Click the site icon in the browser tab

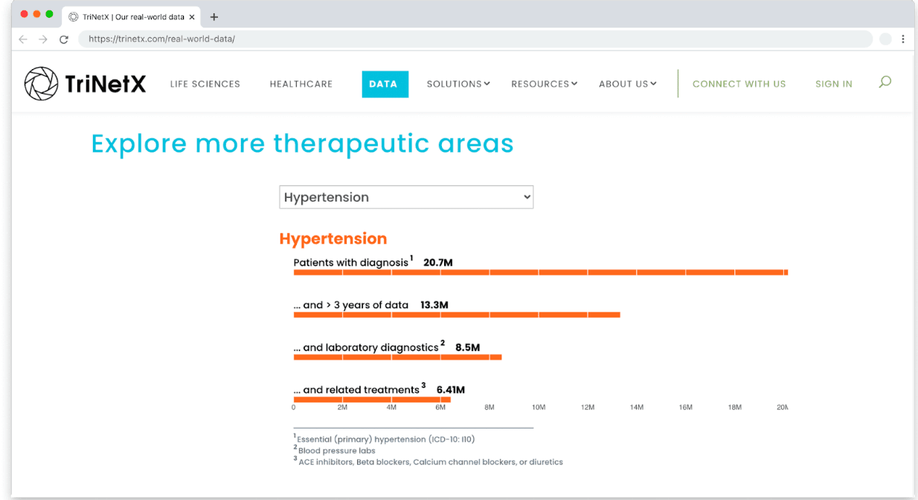[x=72, y=15]
